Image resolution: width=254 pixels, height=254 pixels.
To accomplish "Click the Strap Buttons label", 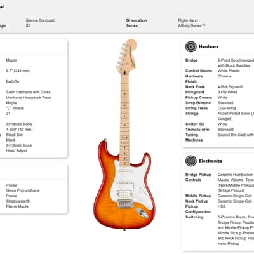I will pos(198,103).
